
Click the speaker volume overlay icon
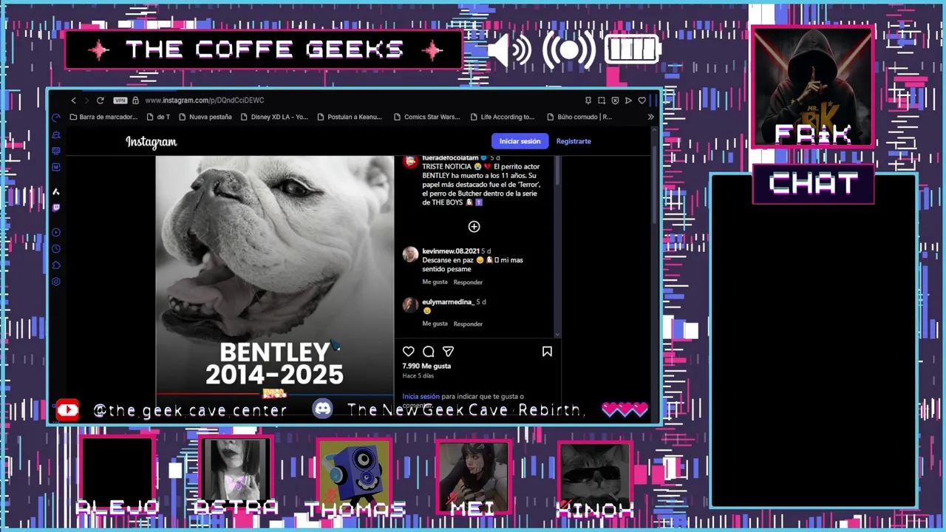(x=510, y=50)
